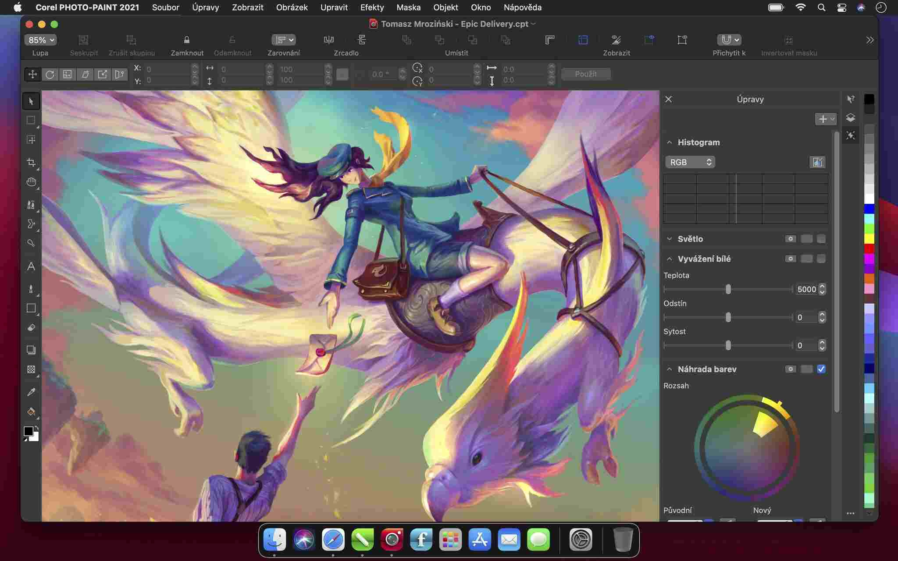Enable the Světlo adjustment checkbox
The width and height of the screenshot is (898, 561).
tap(821, 239)
